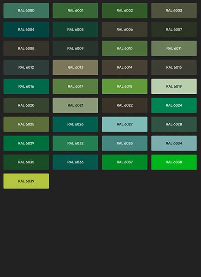Select the RAL 6020 swatch
The image size is (201, 277).
click(x=26, y=105)
